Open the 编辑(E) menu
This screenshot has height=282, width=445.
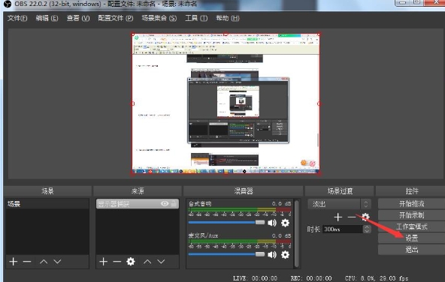47,19
